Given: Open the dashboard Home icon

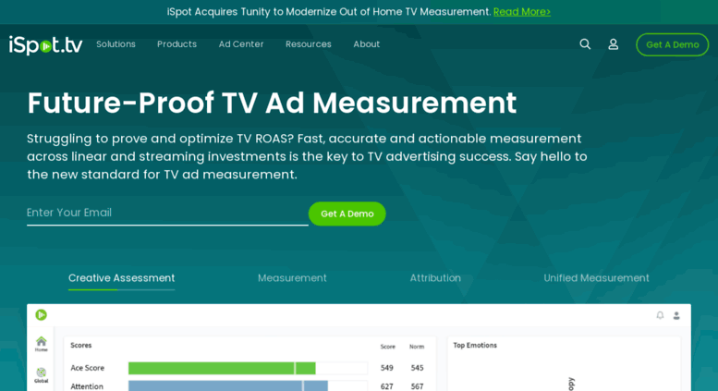Looking at the screenshot, I should pyautogui.click(x=42, y=344).
